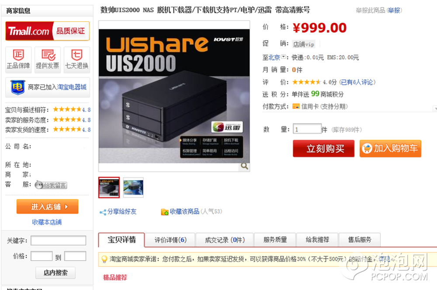This screenshot has width=437, height=290.
Task: Open the 至北京 shipping destination dropdown
Action: pos(284,57)
